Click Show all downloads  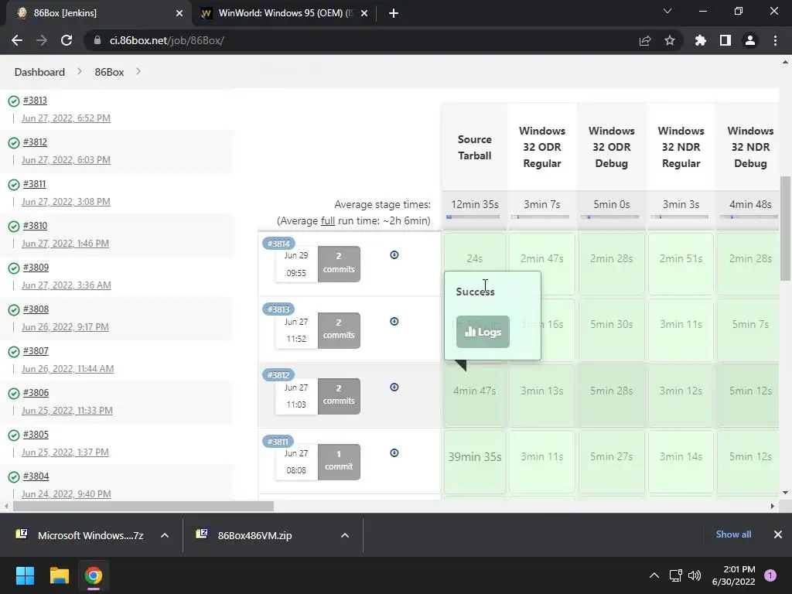(x=733, y=534)
